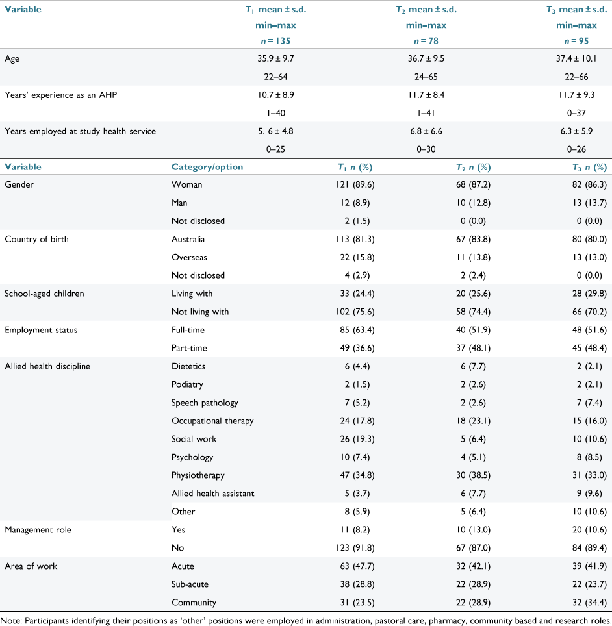
Task: Select the T3 n = 95 header text
Action: (x=576, y=41)
